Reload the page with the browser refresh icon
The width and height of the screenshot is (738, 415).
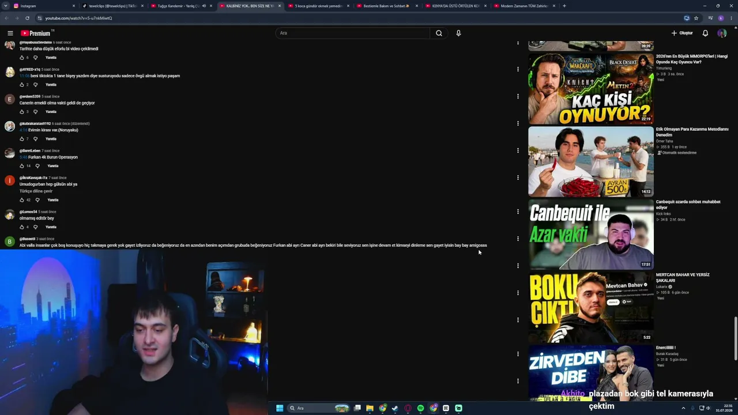27,18
